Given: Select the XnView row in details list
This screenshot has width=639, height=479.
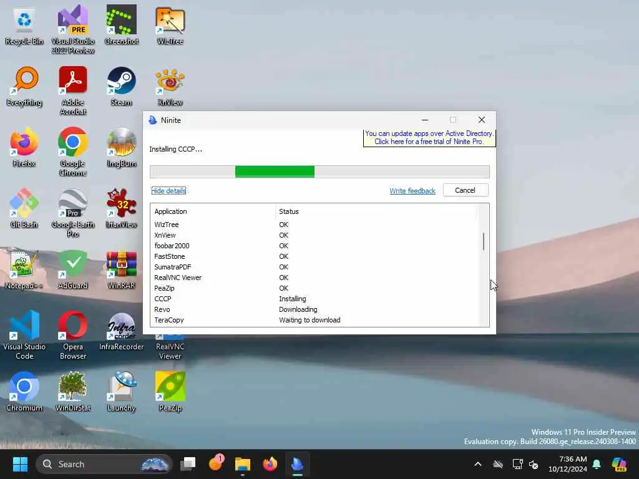Looking at the screenshot, I should click(x=314, y=235).
